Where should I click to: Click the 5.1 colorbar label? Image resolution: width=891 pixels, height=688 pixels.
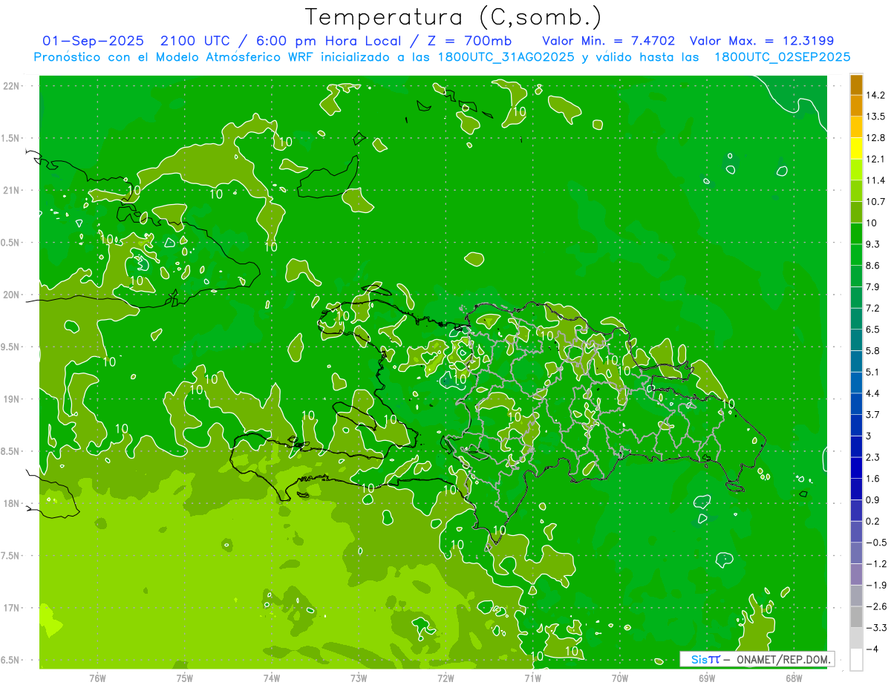[872, 372]
